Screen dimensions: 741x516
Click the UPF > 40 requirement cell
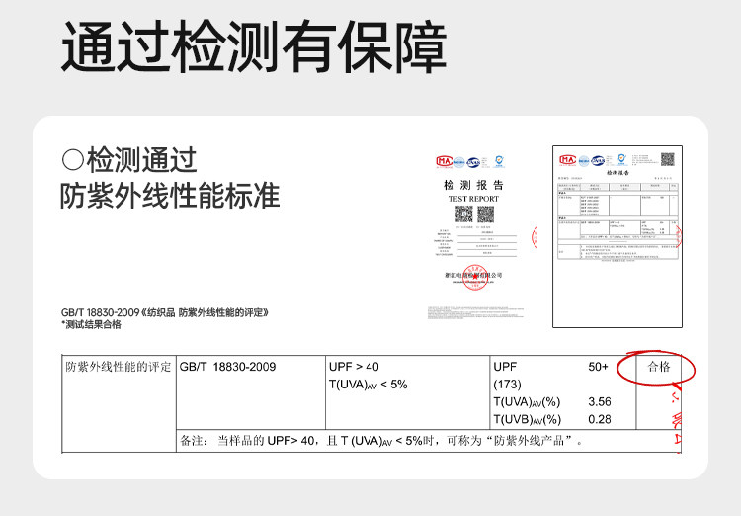click(353, 367)
